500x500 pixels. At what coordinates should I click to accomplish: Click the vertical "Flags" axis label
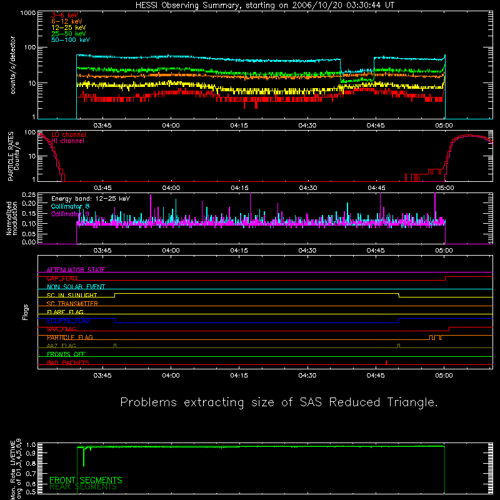[x=26, y=312]
